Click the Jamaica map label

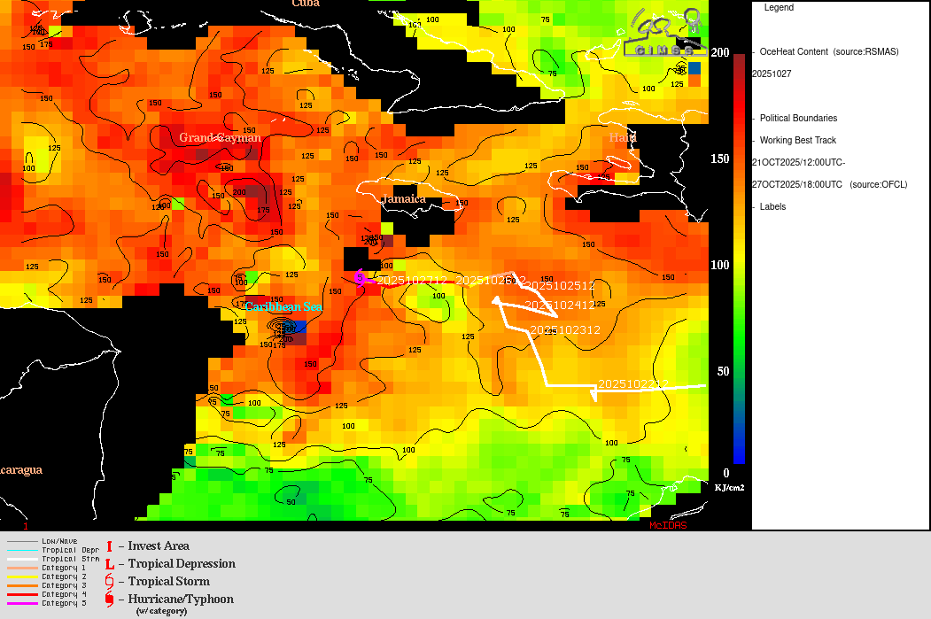[403, 199]
